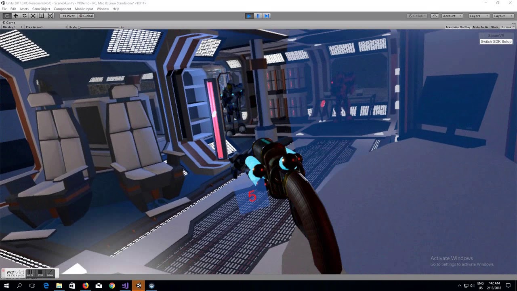Click the Switch SDK Setup button
The height and width of the screenshot is (291, 517).
coord(496,42)
